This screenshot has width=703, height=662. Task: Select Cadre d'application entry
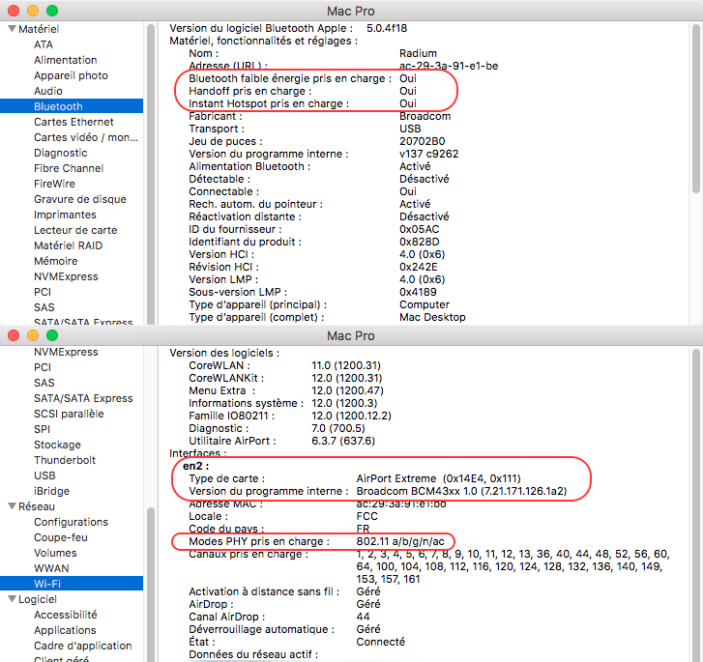tap(83, 646)
